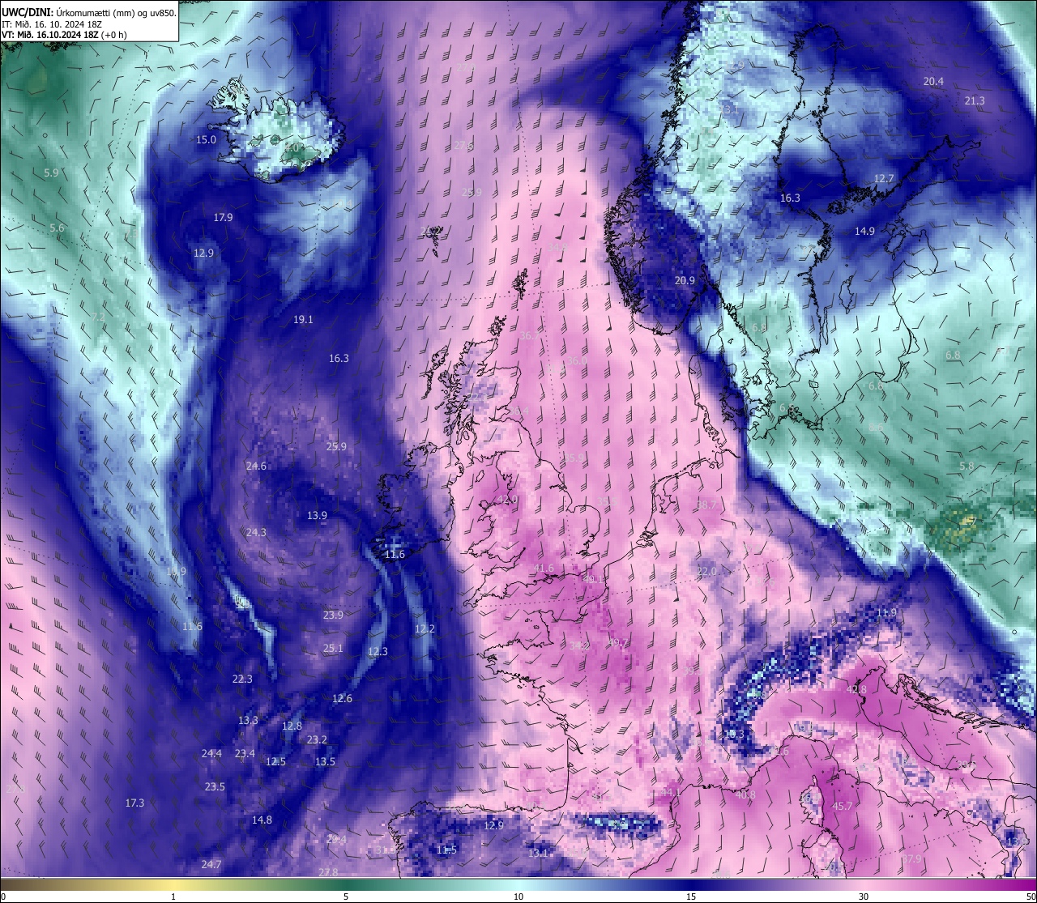Viewport: 1037px width, 903px height.
Task: Click the 'VT: Mið. 16.10.2024 18Z (+0 h)' line
Action: (x=65, y=34)
